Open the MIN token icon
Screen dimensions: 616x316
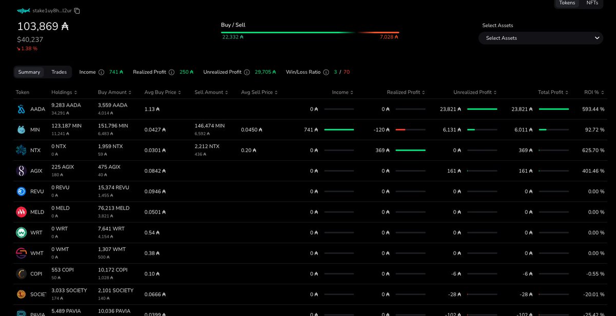coord(21,130)
